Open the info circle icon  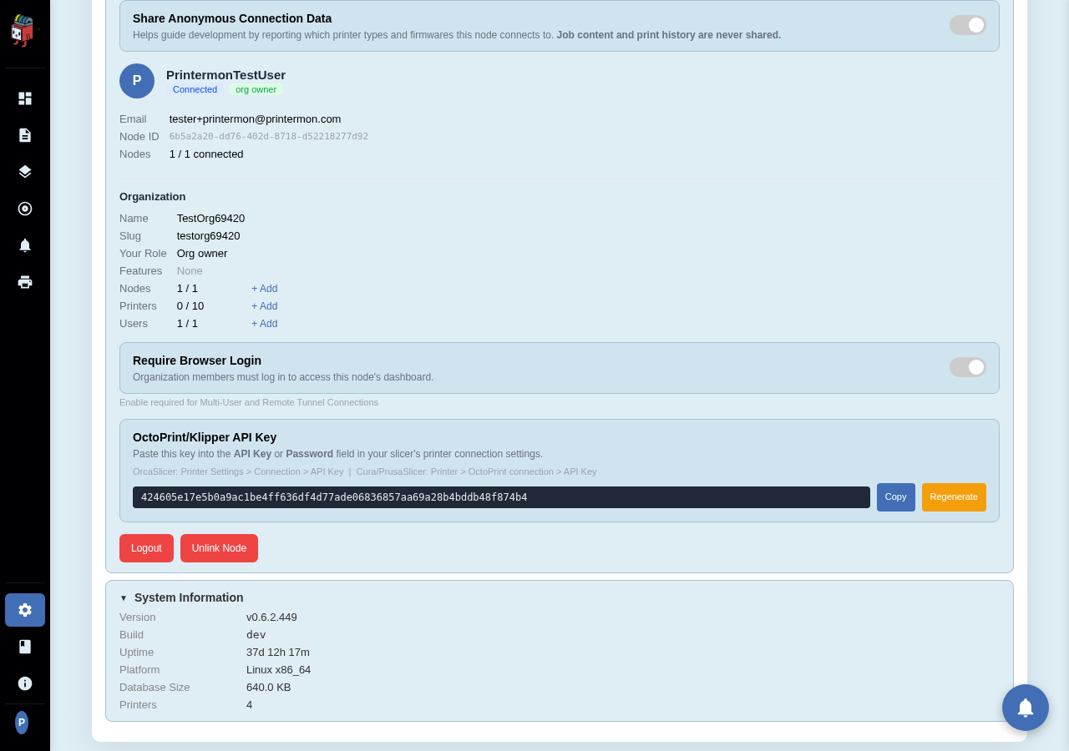pos(25,683)
